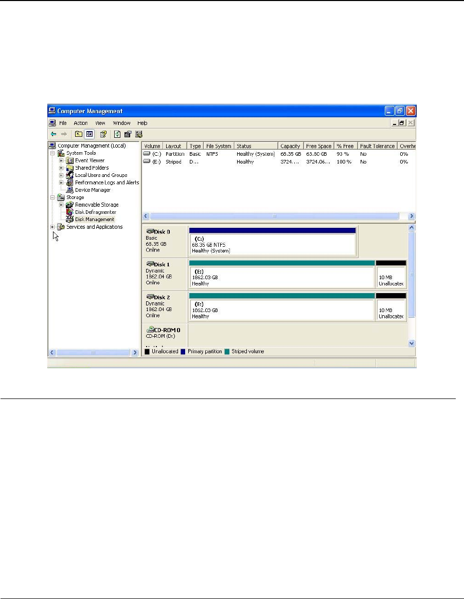This screenshot has height=599, width=464.
Task: Select Disk 1 10 MB unallocated space
Action: [x=390, y=275]
